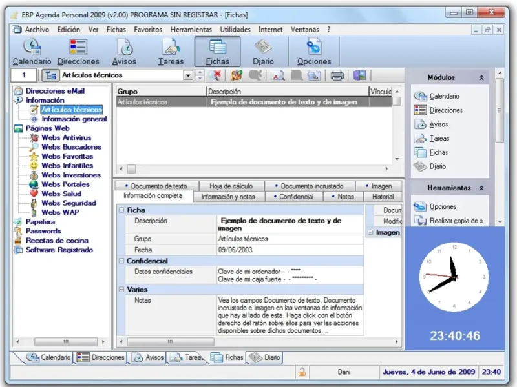Click Diario link in Módulos panel
Screen dimensions: 517x387
tap(438, 166)
